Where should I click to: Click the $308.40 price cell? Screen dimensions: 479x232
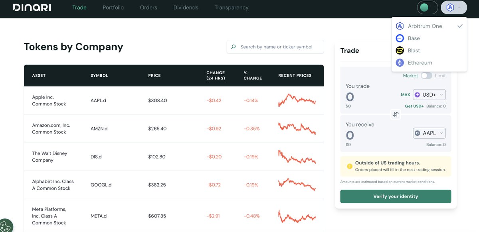tap(157, 101)
